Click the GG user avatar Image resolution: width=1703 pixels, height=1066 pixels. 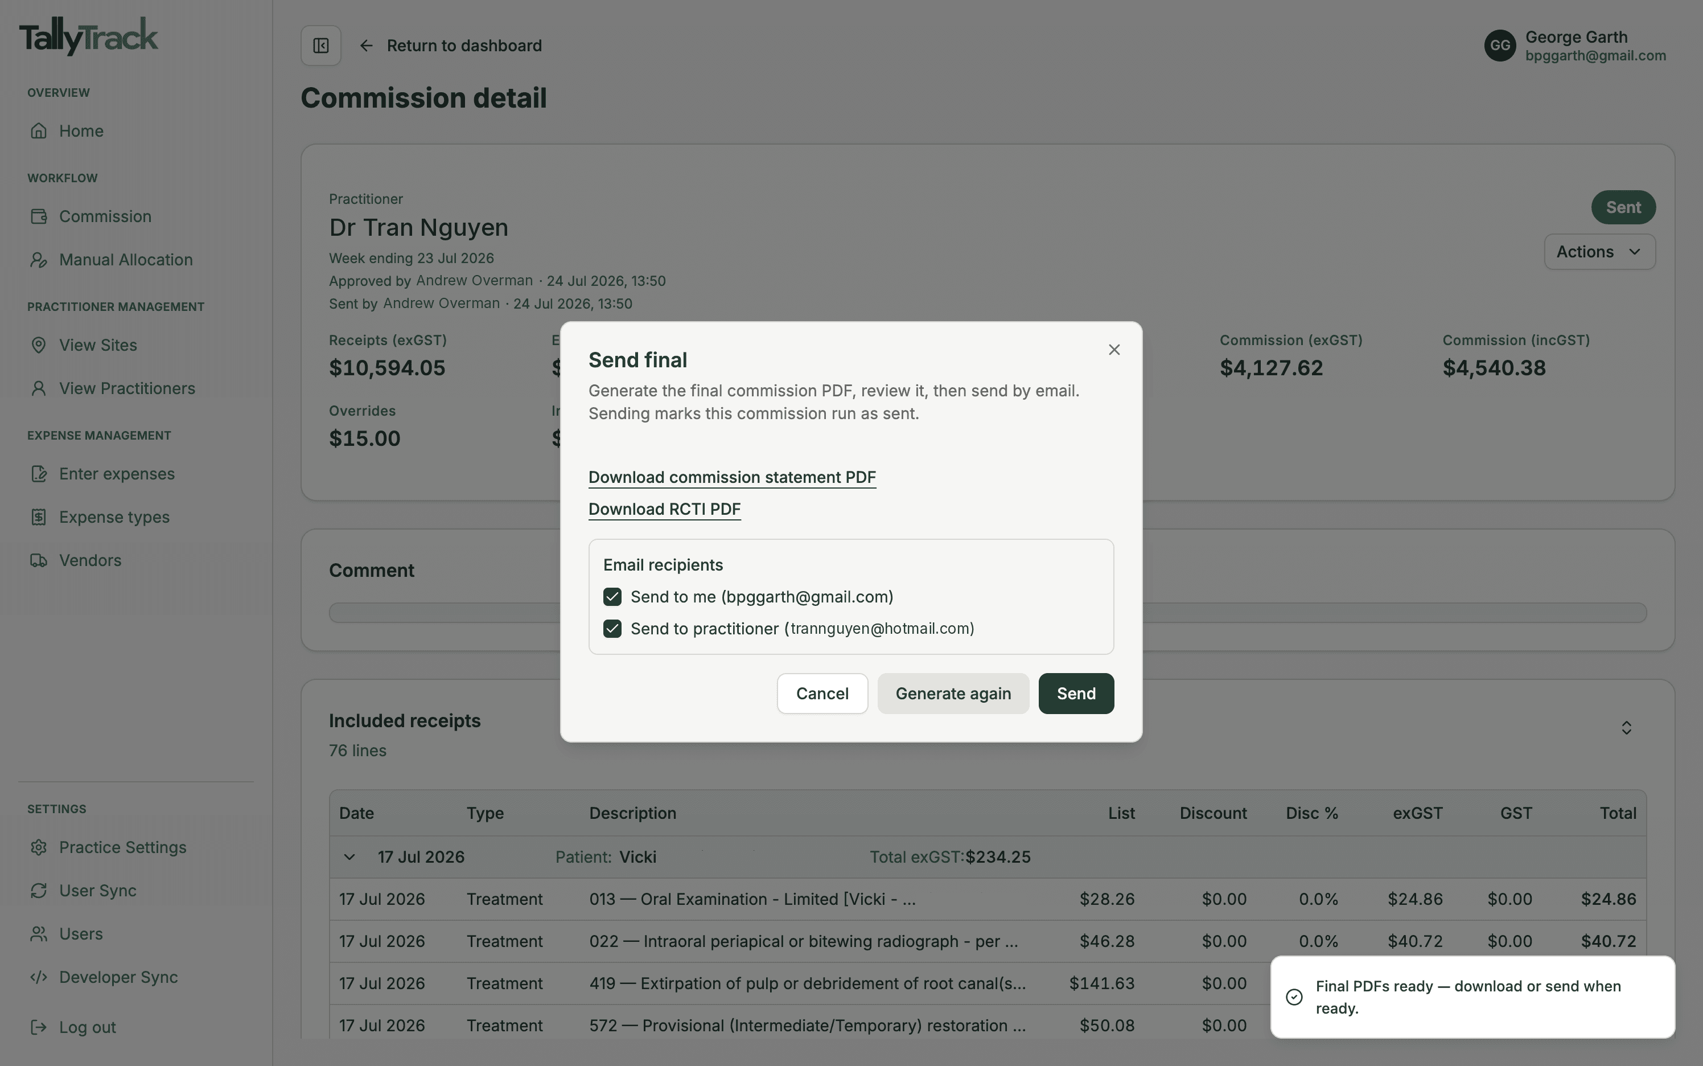[x=1499, y=46]
